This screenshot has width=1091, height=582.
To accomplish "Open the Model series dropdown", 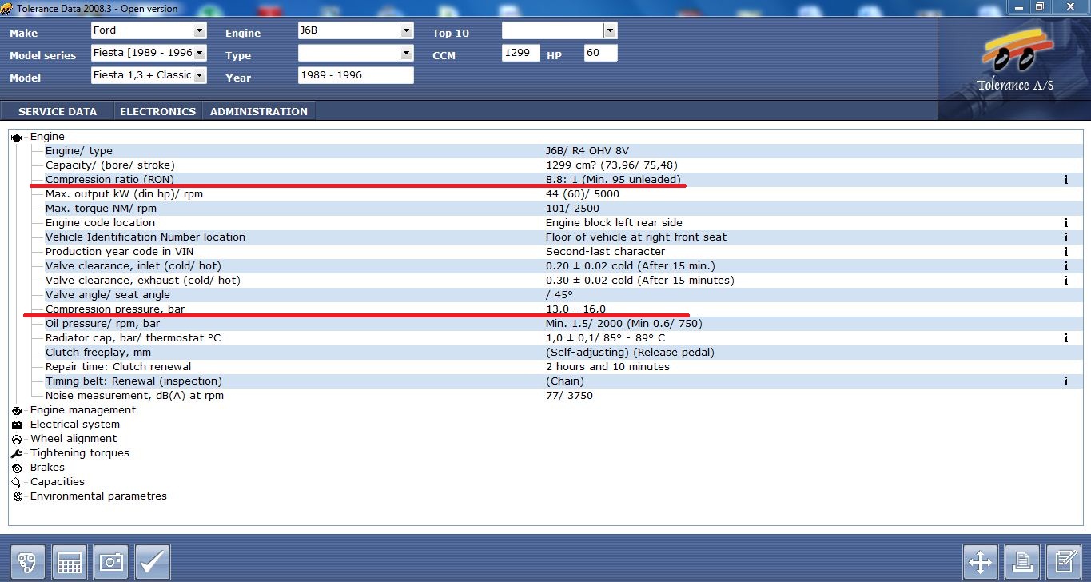I will coord(199,53).
